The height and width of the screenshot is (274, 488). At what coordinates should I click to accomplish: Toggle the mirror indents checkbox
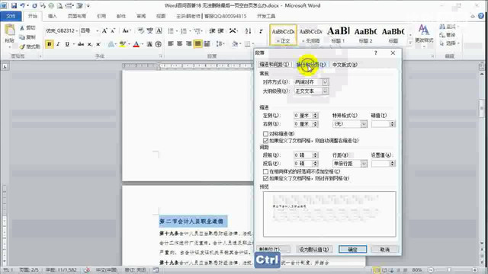click(265, 134)
